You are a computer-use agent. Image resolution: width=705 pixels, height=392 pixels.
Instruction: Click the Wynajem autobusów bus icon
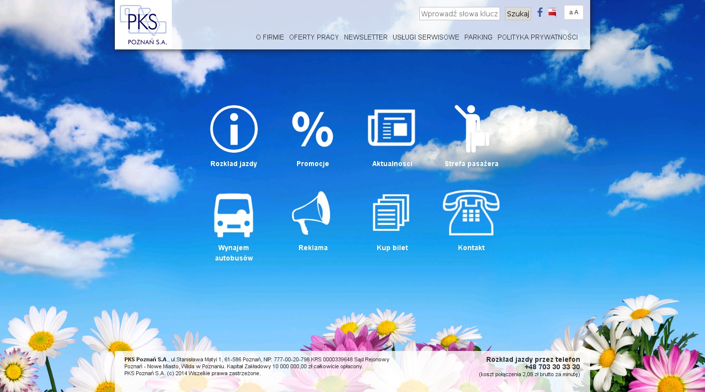[234, 215]
